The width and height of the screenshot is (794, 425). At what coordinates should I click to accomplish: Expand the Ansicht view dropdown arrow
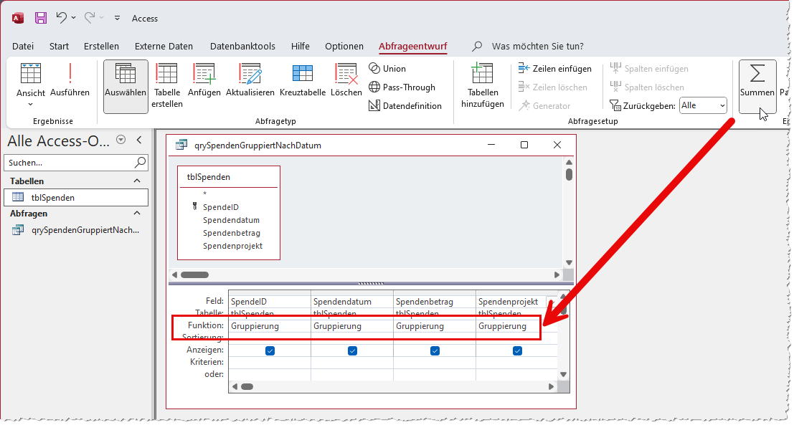(31, 104)
